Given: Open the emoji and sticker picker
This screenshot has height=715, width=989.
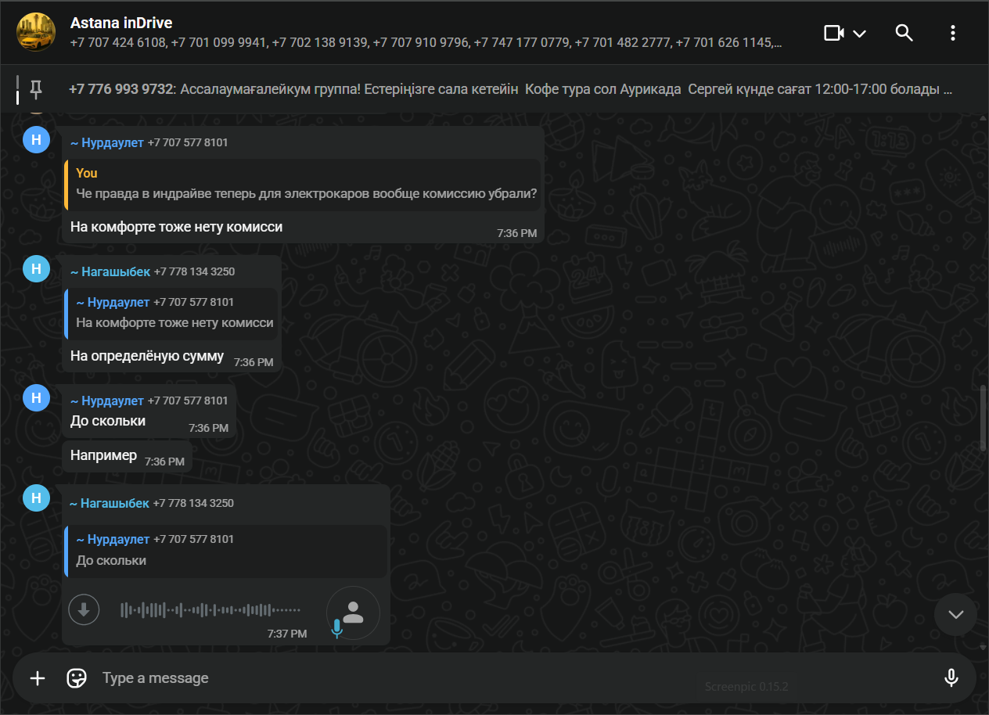Looking at the screenshot, I should click(77, 677).
